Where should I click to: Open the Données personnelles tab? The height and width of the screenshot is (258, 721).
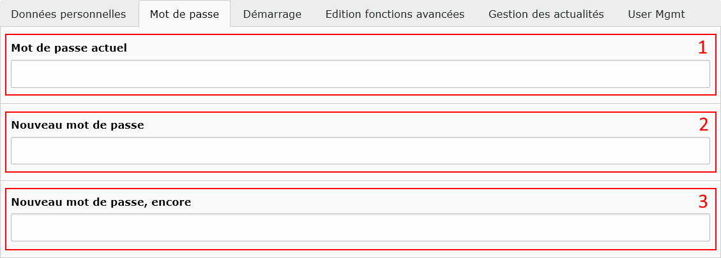pos(68,14)
